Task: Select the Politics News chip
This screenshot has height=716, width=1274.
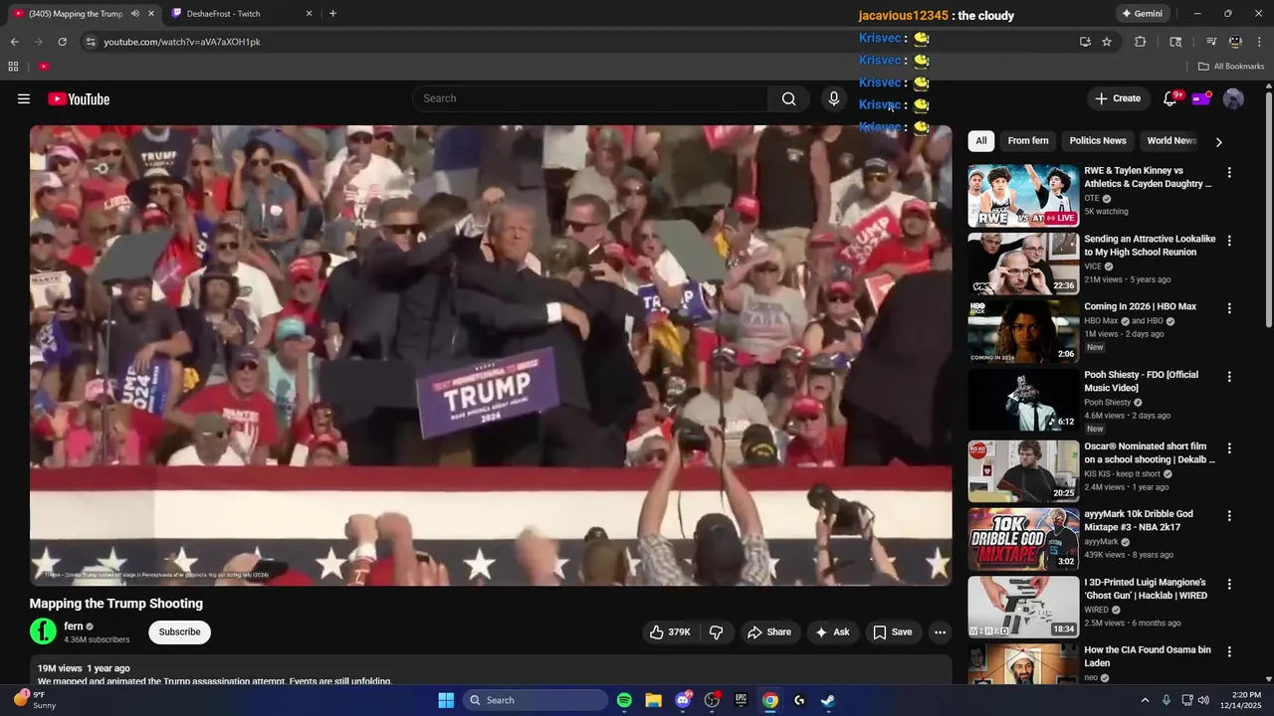Action: 1098,141
